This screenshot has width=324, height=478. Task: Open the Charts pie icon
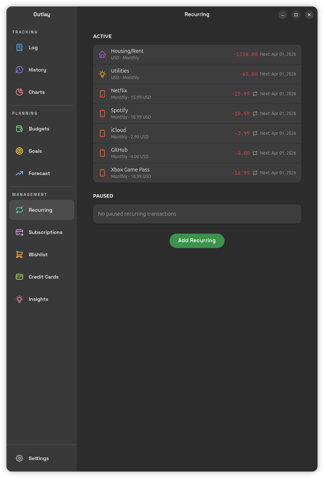pyautogui.click(x=19, y=92)
